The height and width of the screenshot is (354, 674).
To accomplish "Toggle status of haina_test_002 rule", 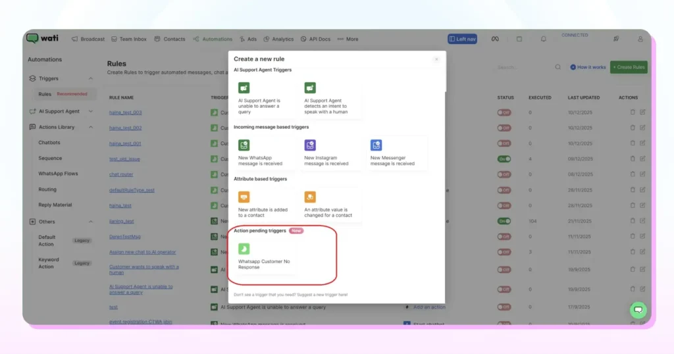I will [x=504, y=128].
